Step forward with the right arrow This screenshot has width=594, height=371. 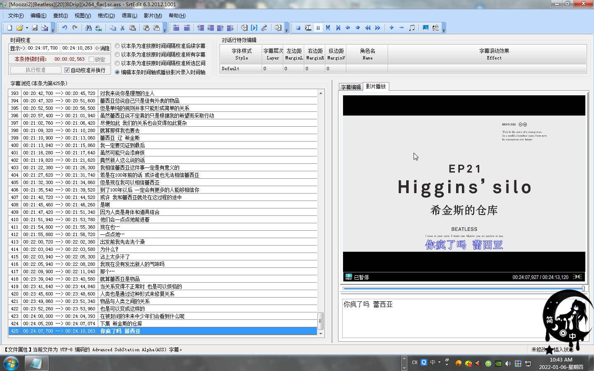click(x=357, y=28)
